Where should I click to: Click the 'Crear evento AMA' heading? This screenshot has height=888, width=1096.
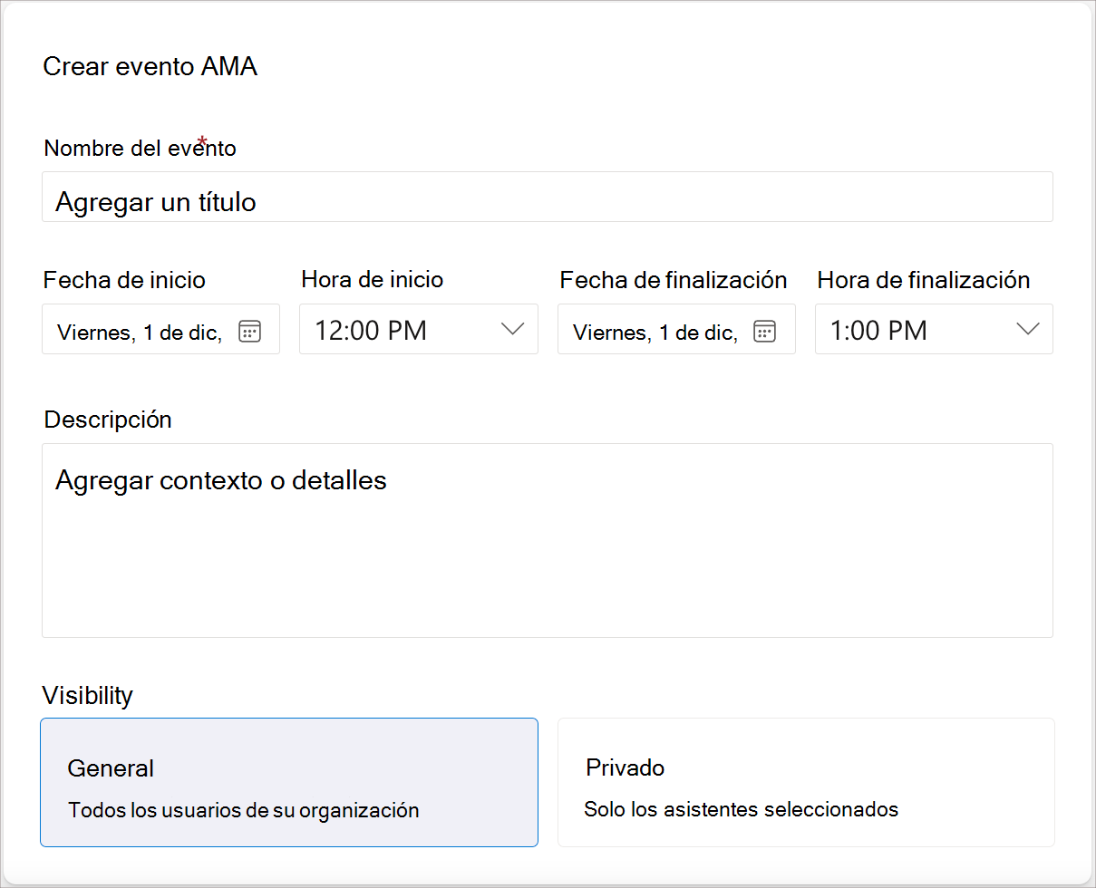click(x=150, y=67)
